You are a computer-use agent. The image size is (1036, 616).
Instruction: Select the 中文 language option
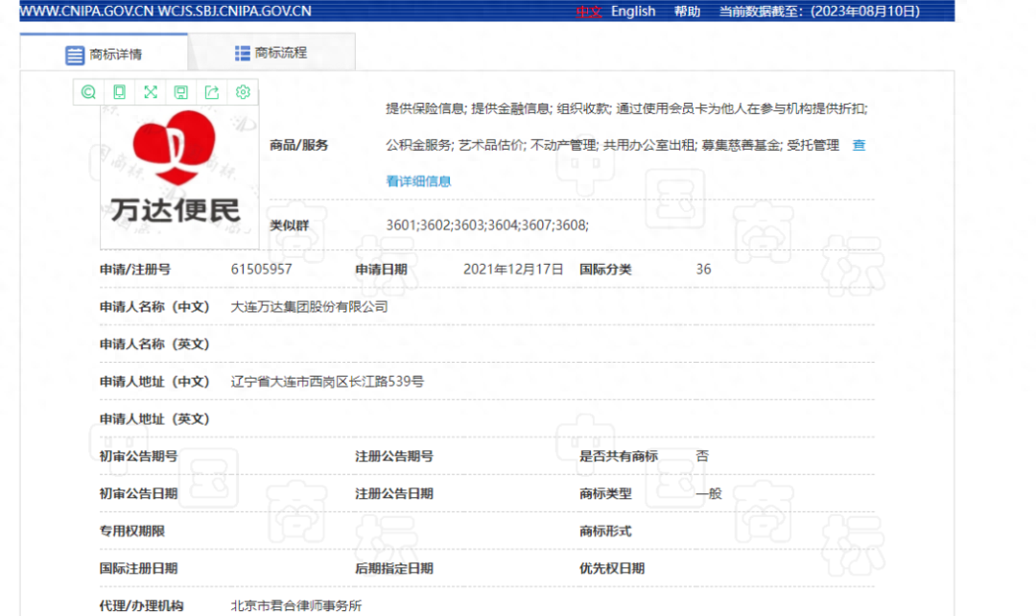[588, 12]
